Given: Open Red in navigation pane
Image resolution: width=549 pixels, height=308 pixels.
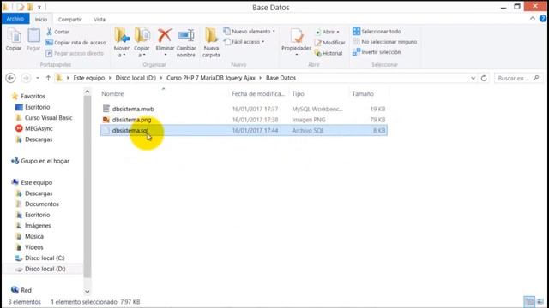Looking at the screenshot, I should [x=26, y=290].
